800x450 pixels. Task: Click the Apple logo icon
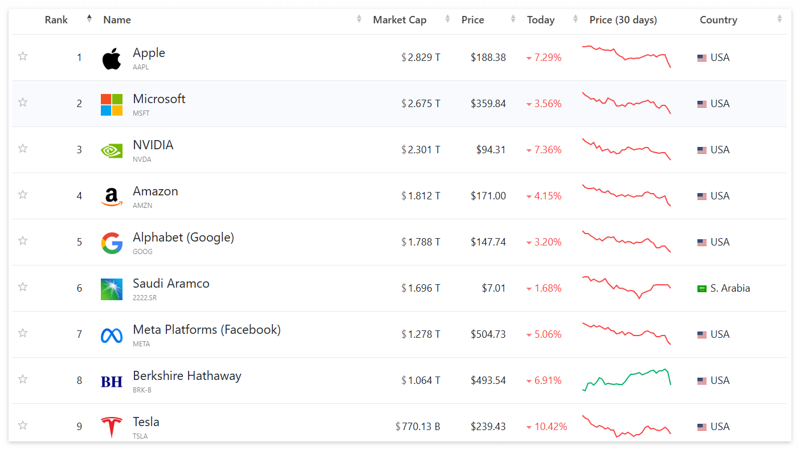[112, 59]
